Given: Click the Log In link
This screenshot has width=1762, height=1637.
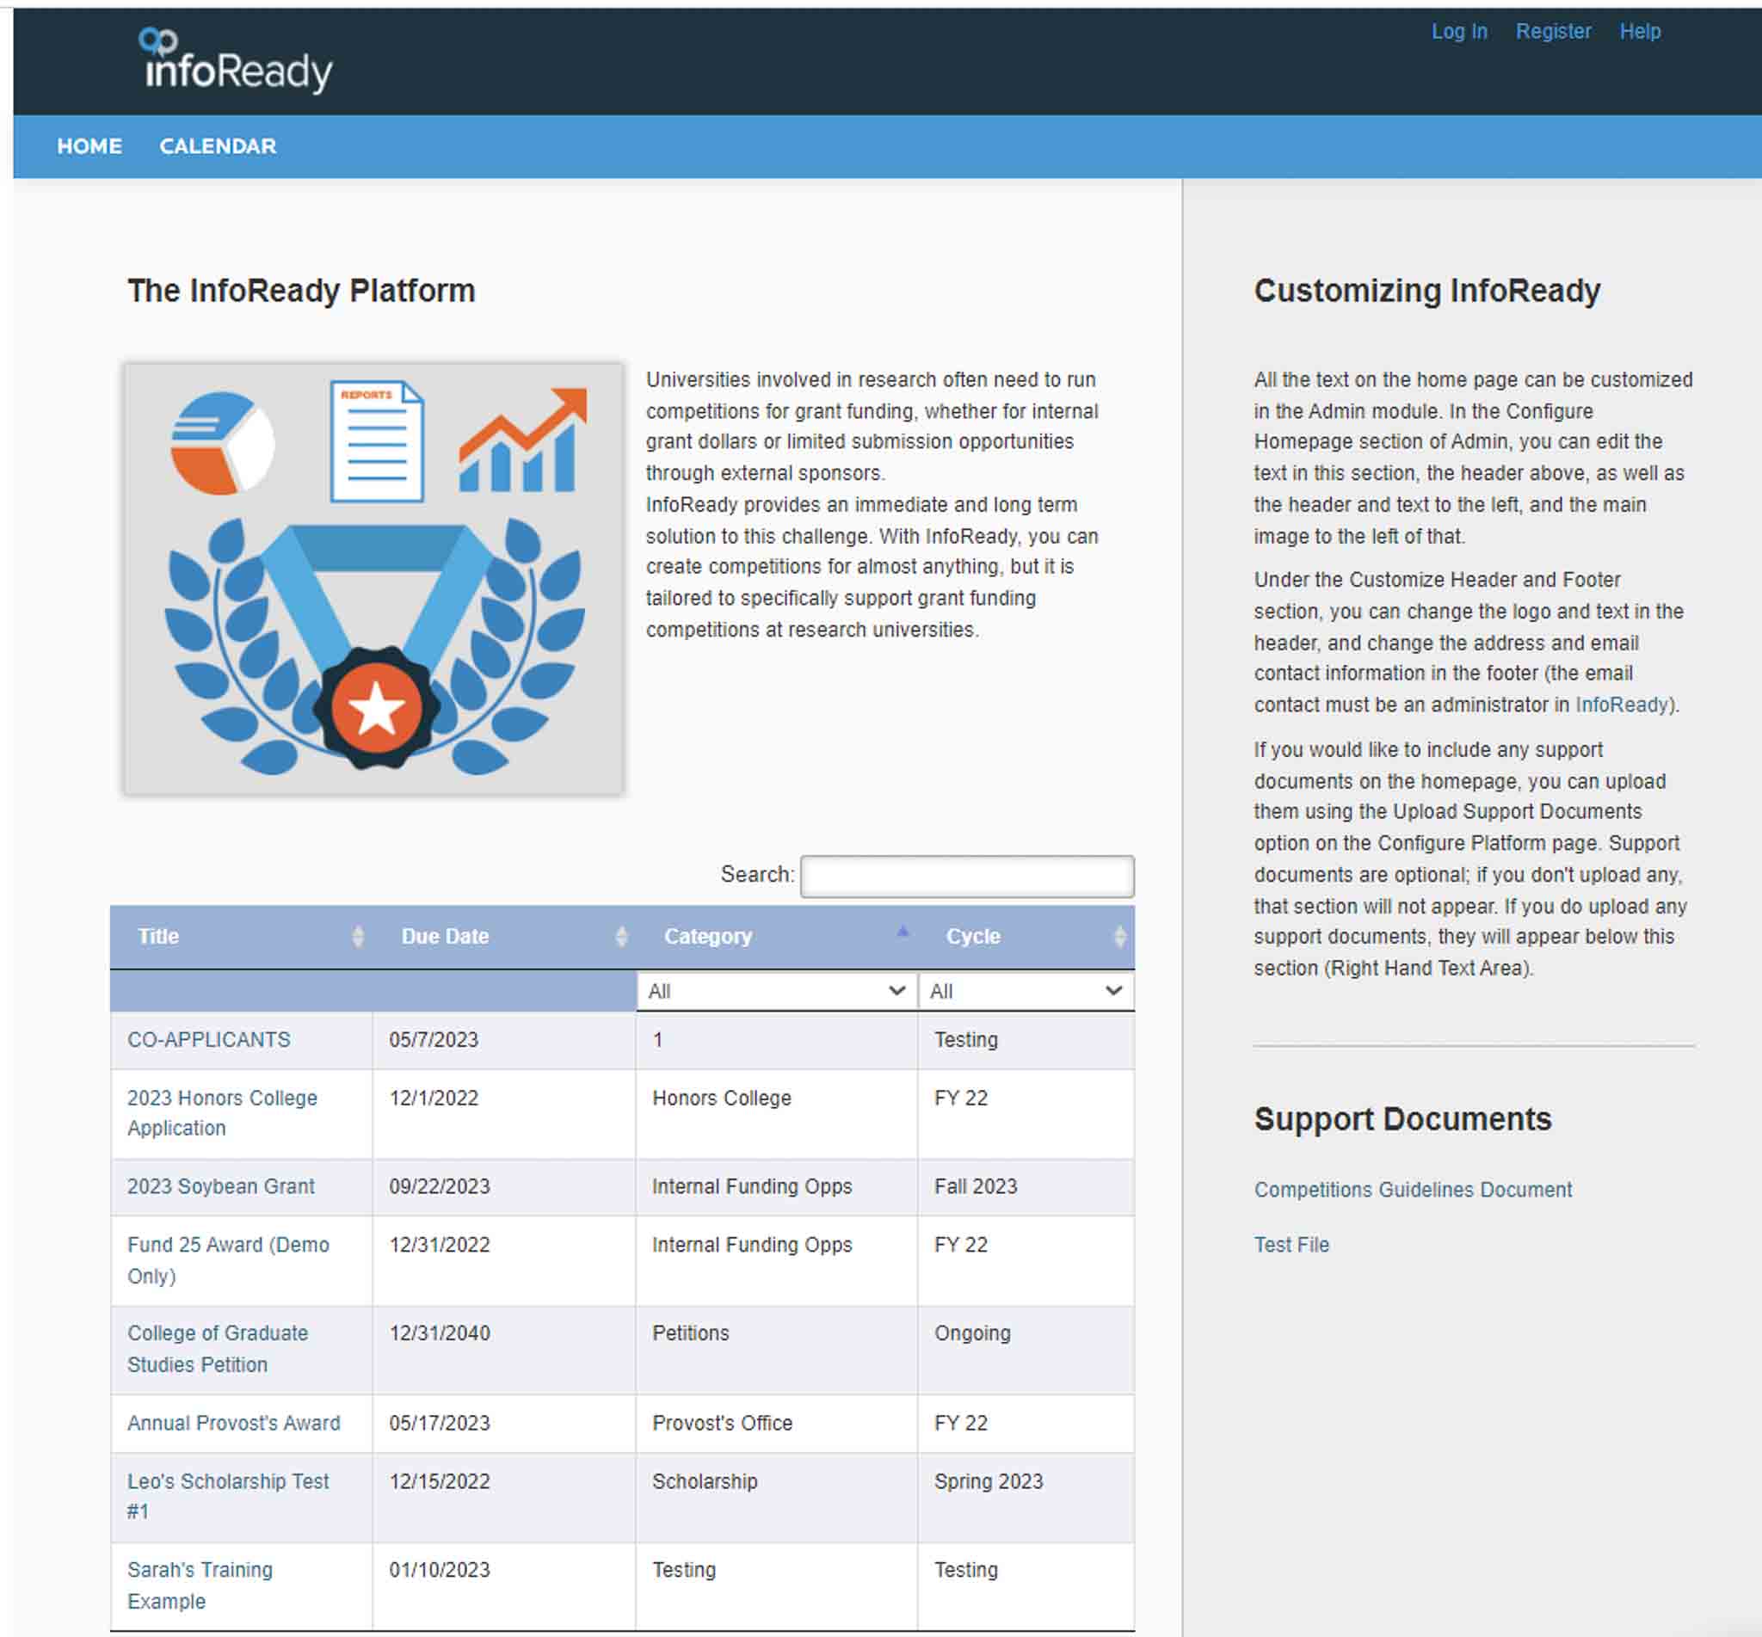Looking at the screenshot, I should [1459, 32].
